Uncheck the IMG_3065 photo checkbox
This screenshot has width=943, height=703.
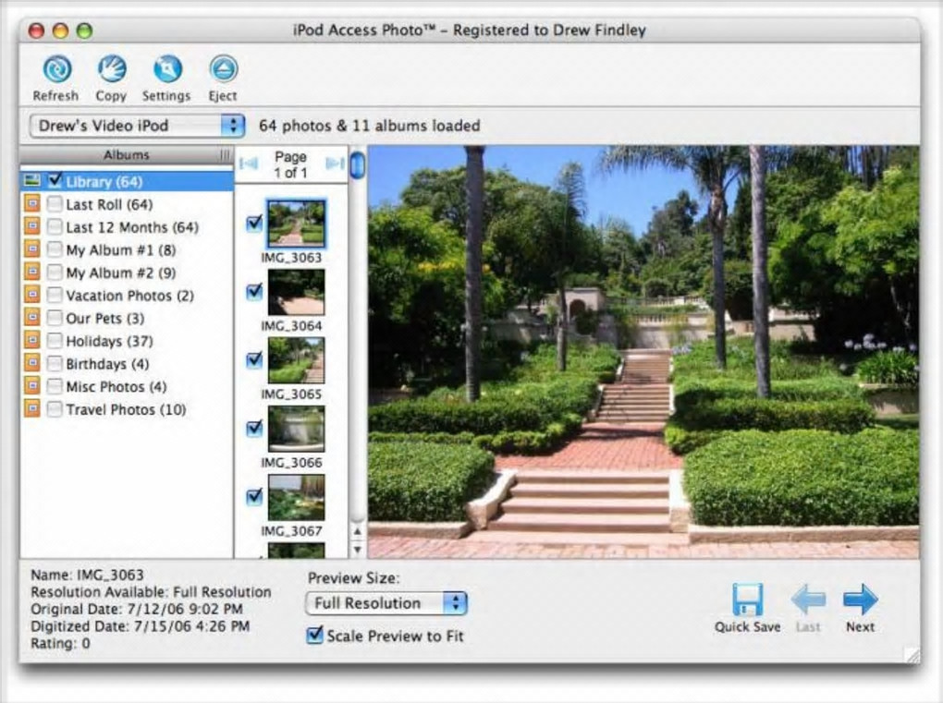255,359
